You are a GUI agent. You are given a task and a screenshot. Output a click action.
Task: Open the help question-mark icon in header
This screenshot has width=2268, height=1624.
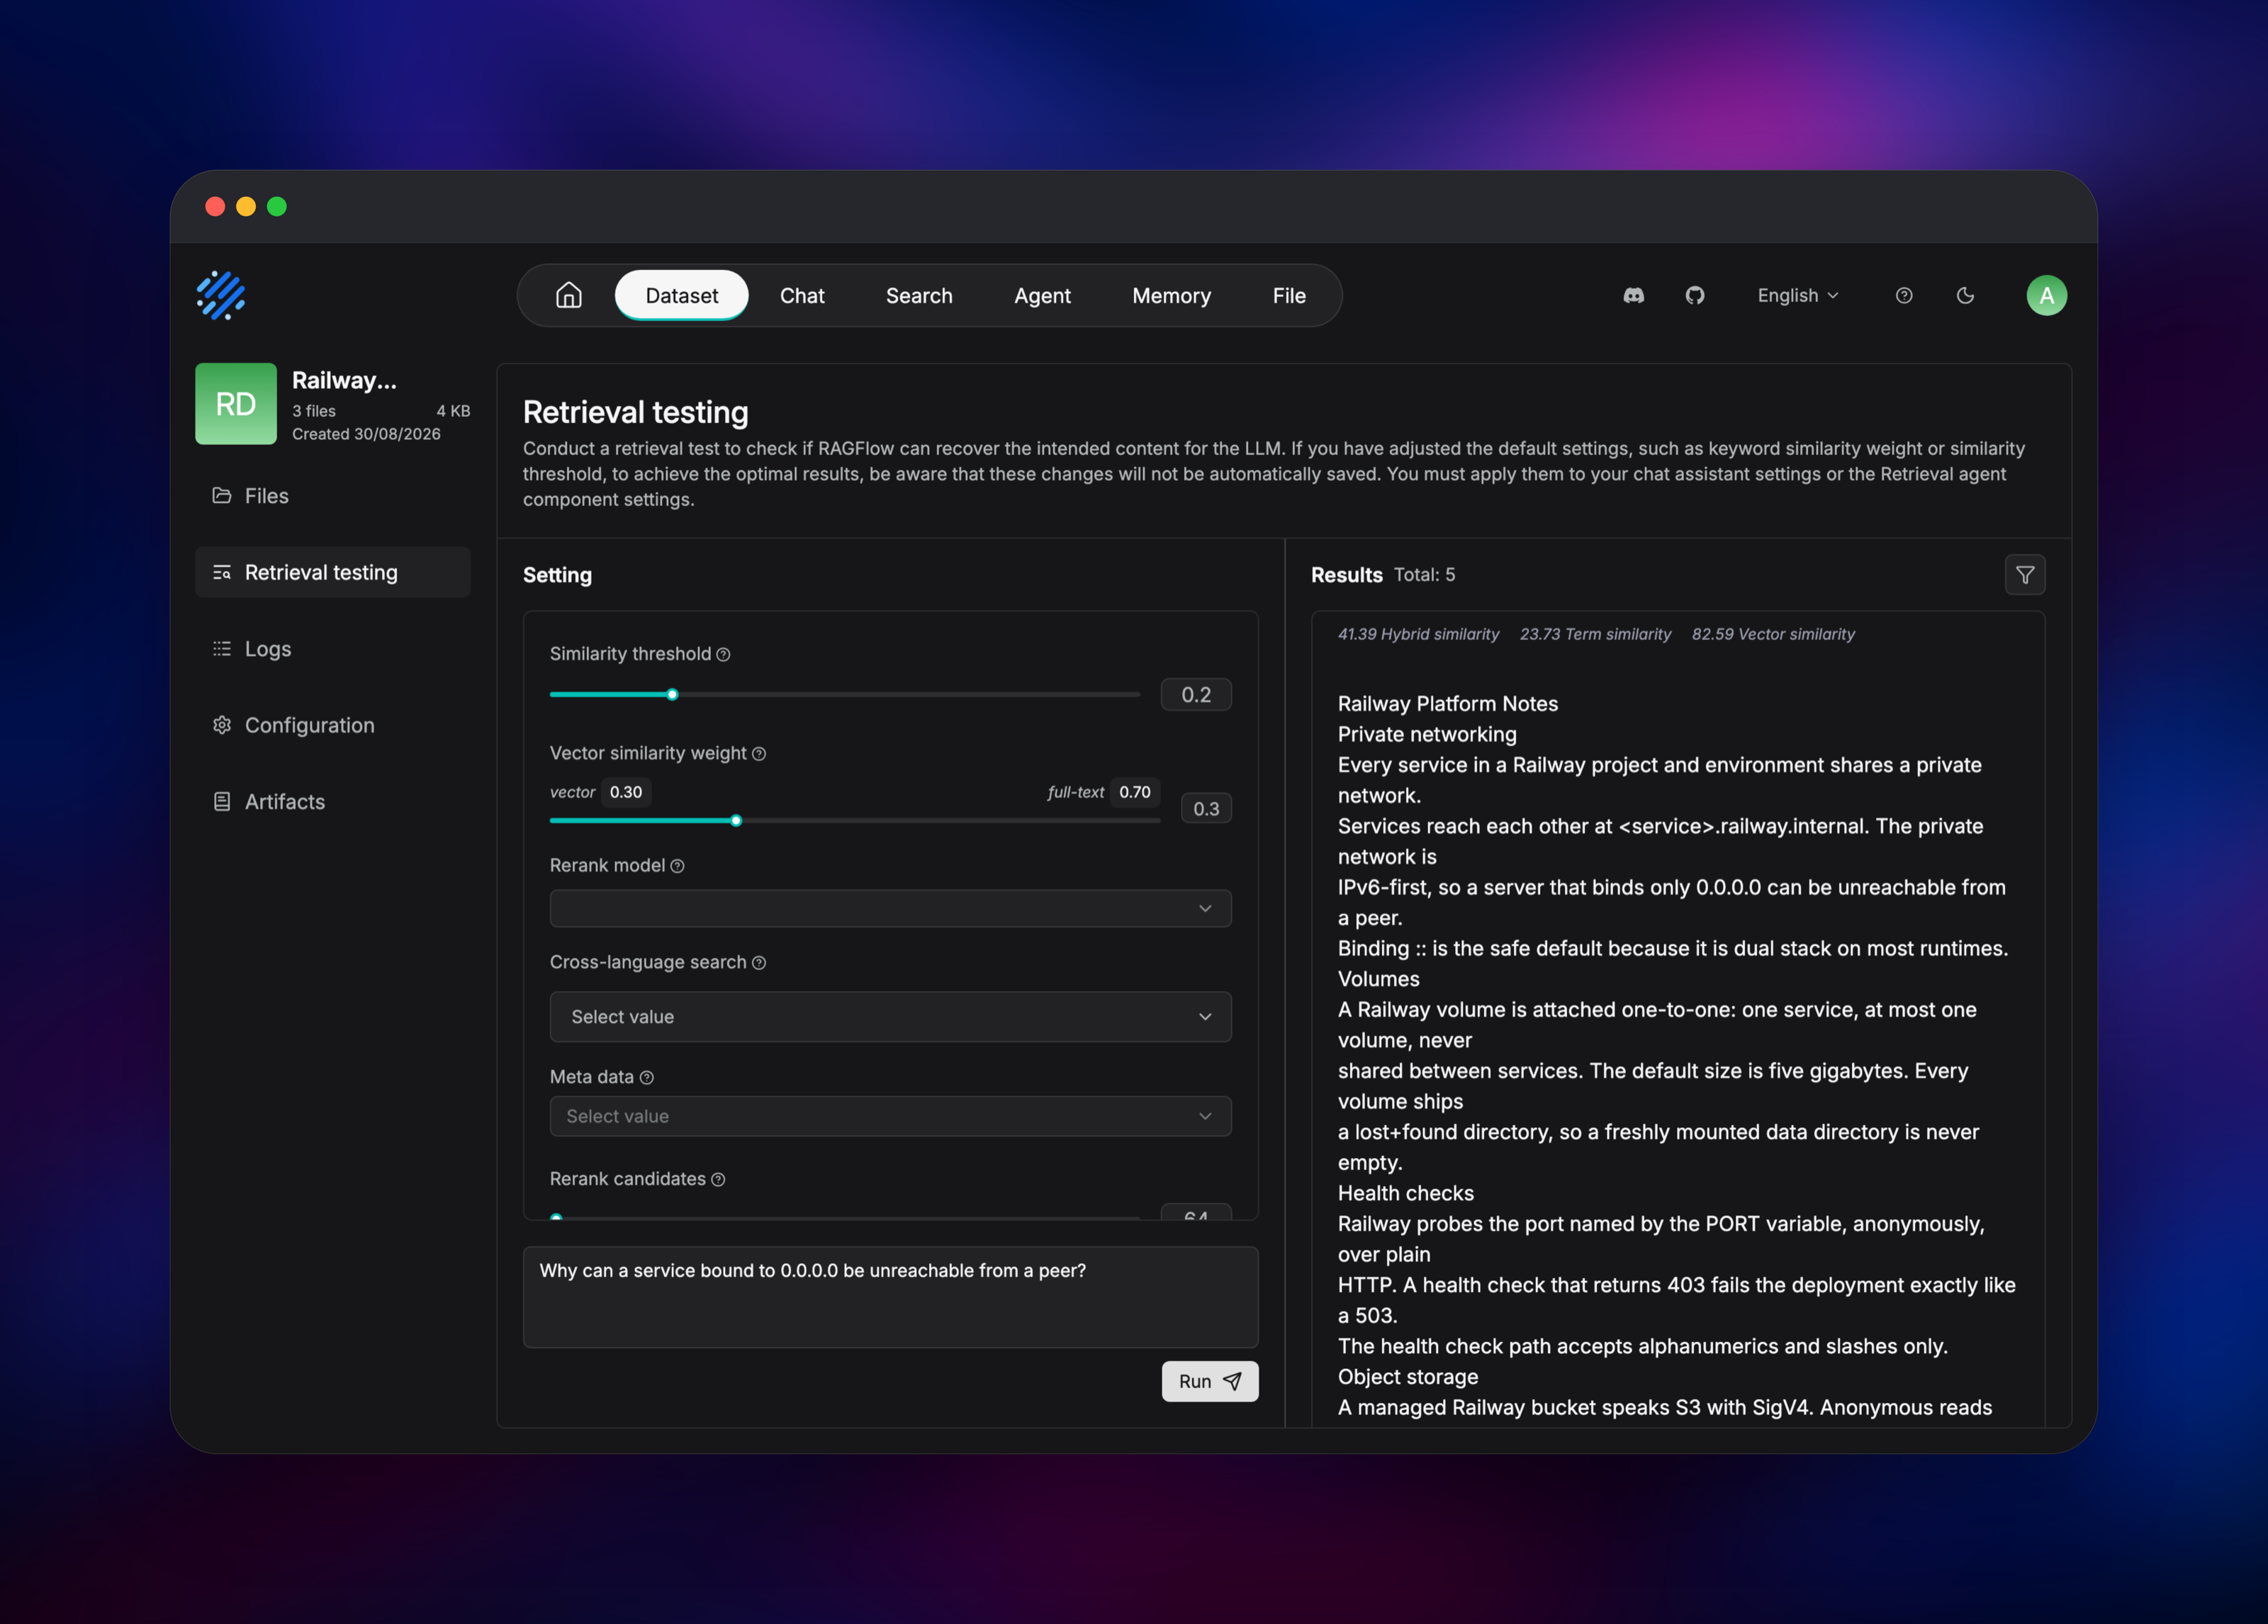tap(1904, 295)
